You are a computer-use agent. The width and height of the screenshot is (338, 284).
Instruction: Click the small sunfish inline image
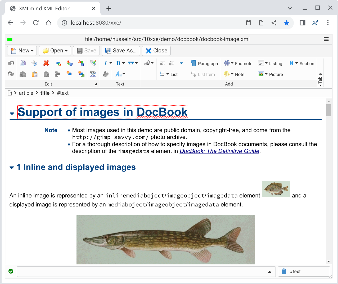tap(276, 189)
